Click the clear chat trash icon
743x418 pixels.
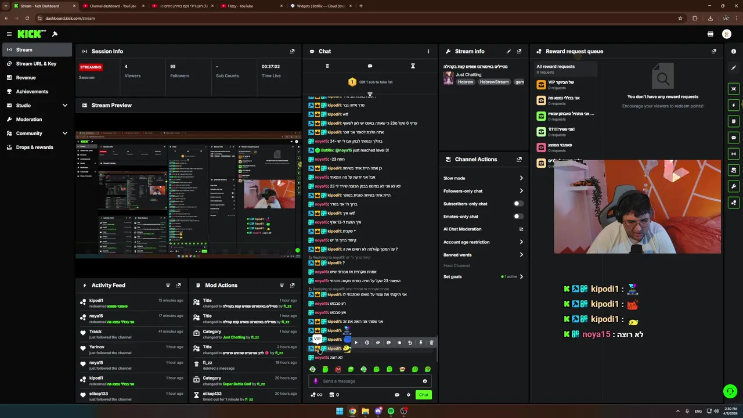pos(327,66)
